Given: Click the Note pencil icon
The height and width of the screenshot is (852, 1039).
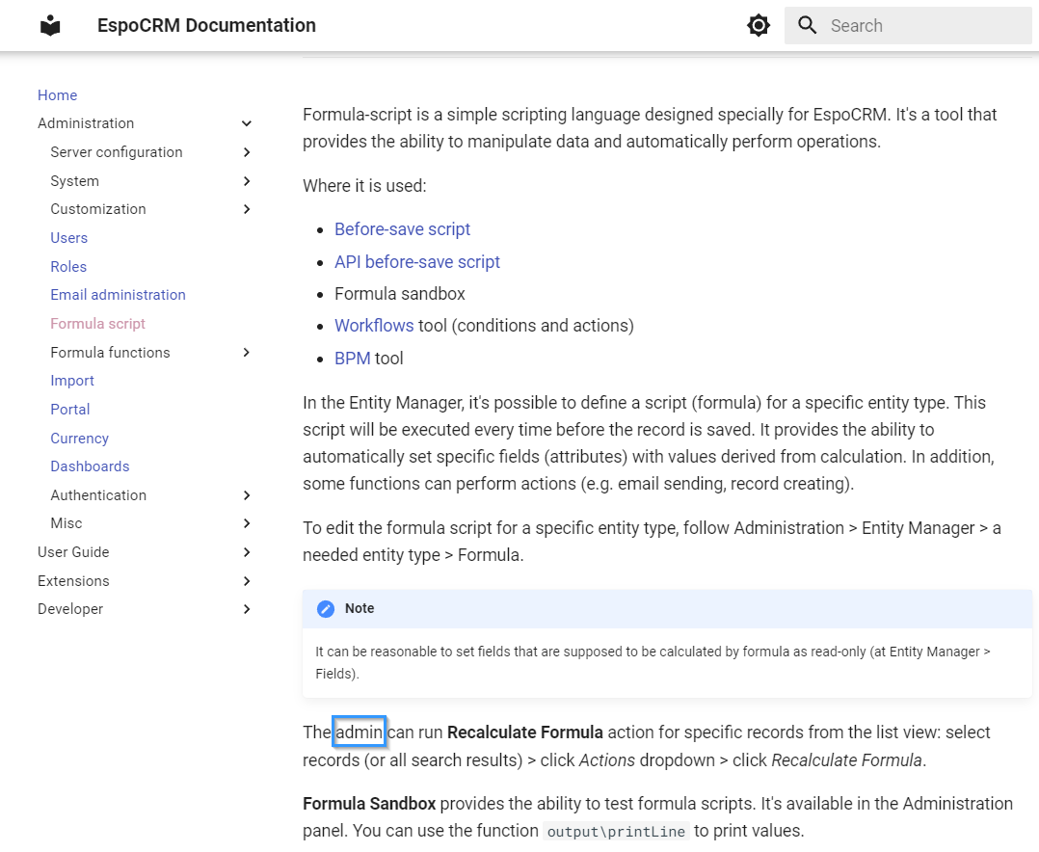Looking at the screenshot, I should click(326, 609).
